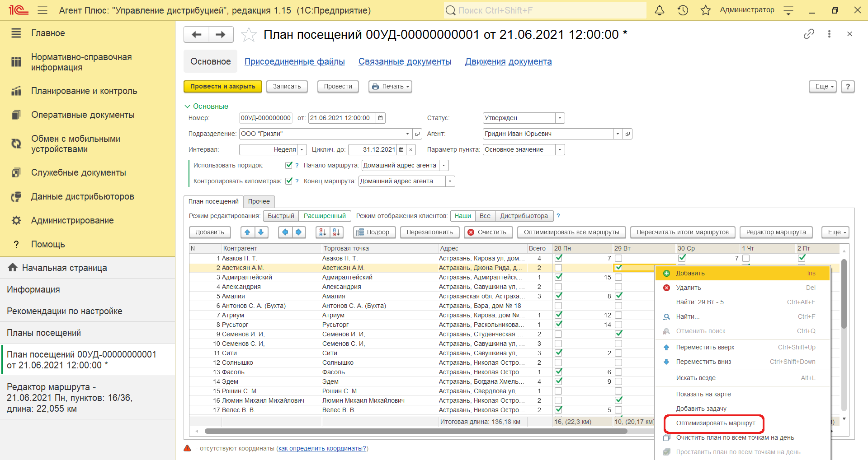868x460 pixels.
Task: Switch to Прочее tab
Action: point(259,202)
